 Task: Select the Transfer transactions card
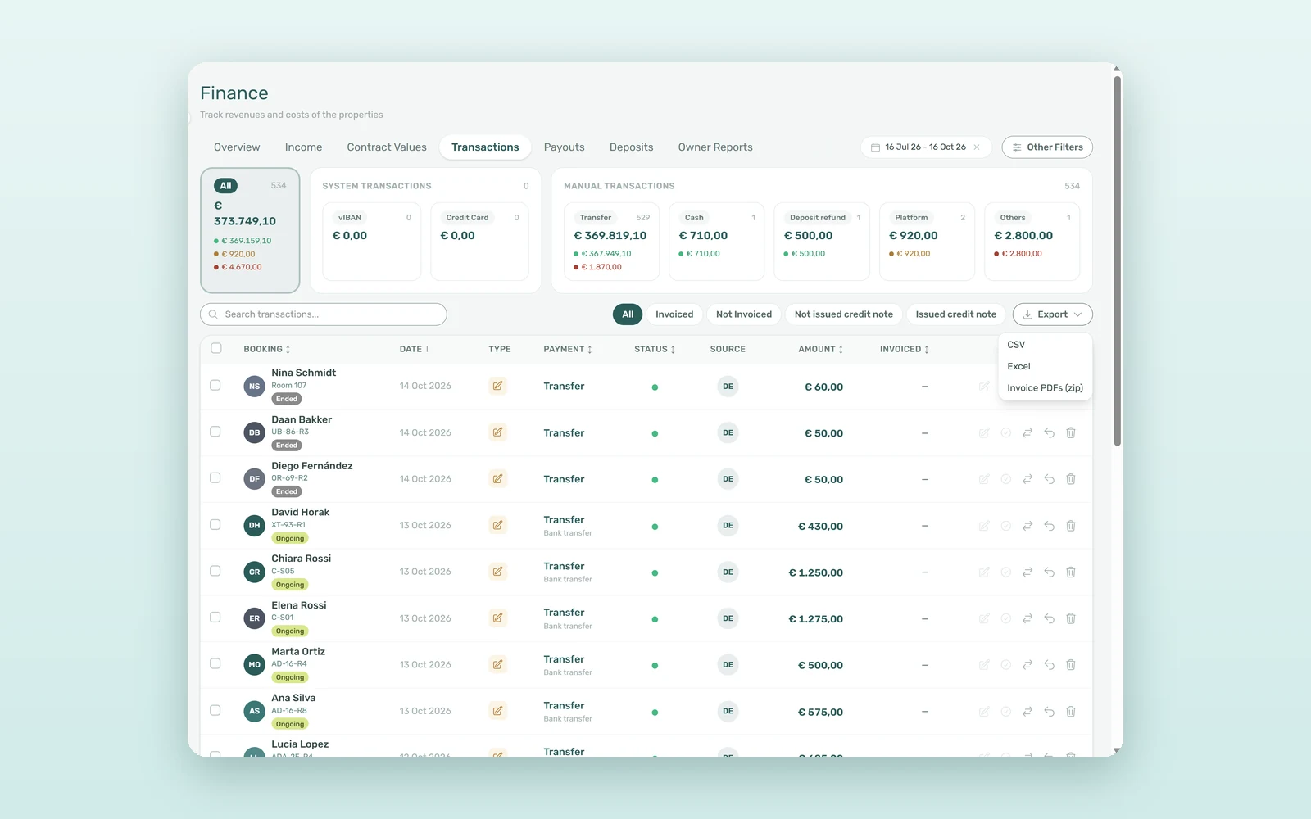612,242
